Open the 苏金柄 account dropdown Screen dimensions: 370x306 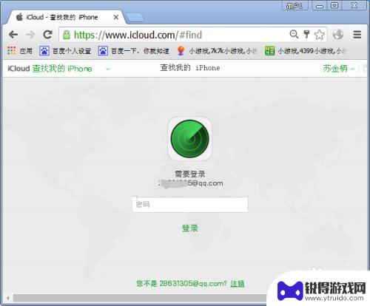point(338,69)
